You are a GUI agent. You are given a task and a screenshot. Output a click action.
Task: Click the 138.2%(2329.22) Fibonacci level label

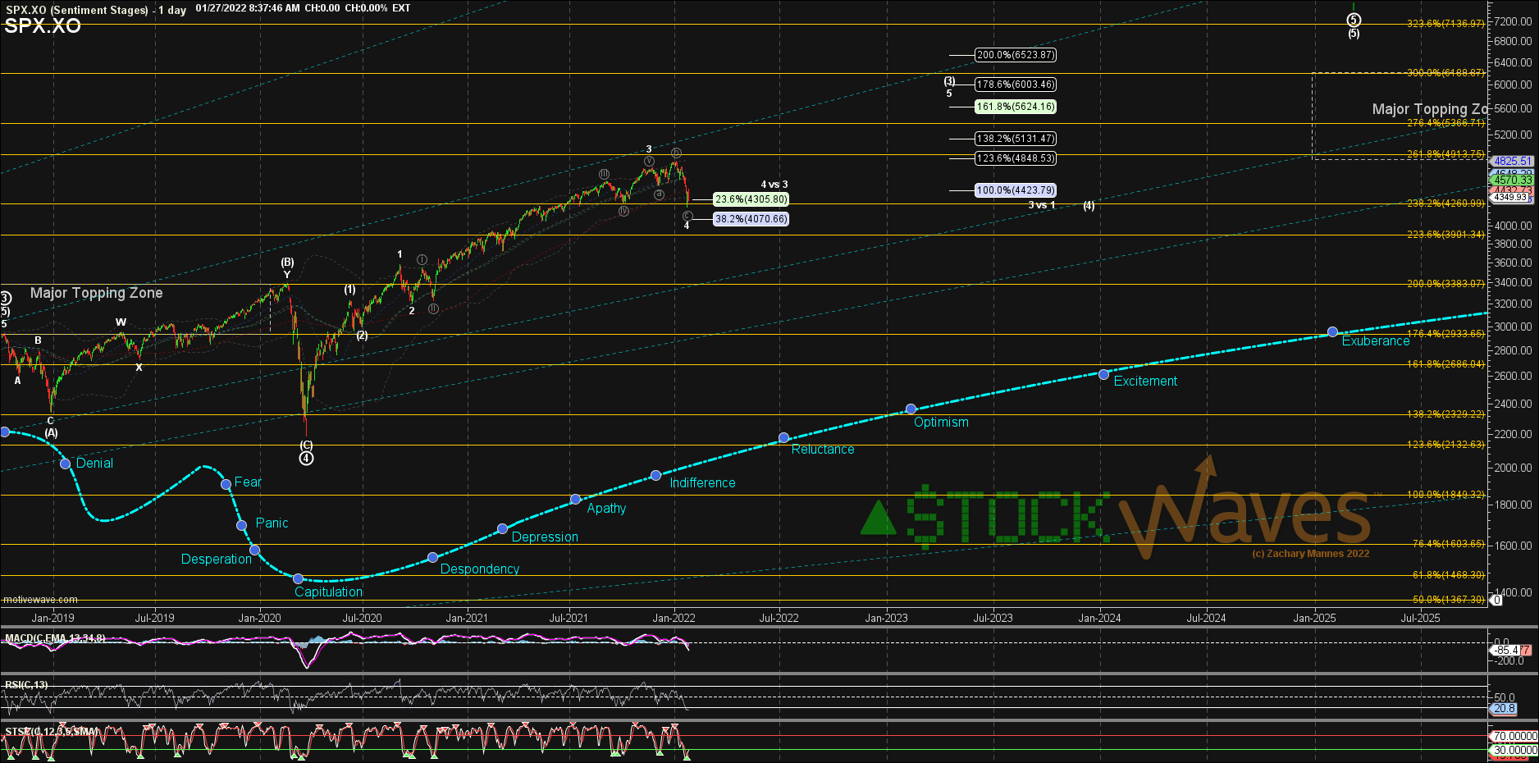[x=1445, y=414]
